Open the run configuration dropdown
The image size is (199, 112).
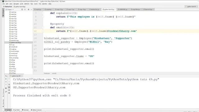192,7
